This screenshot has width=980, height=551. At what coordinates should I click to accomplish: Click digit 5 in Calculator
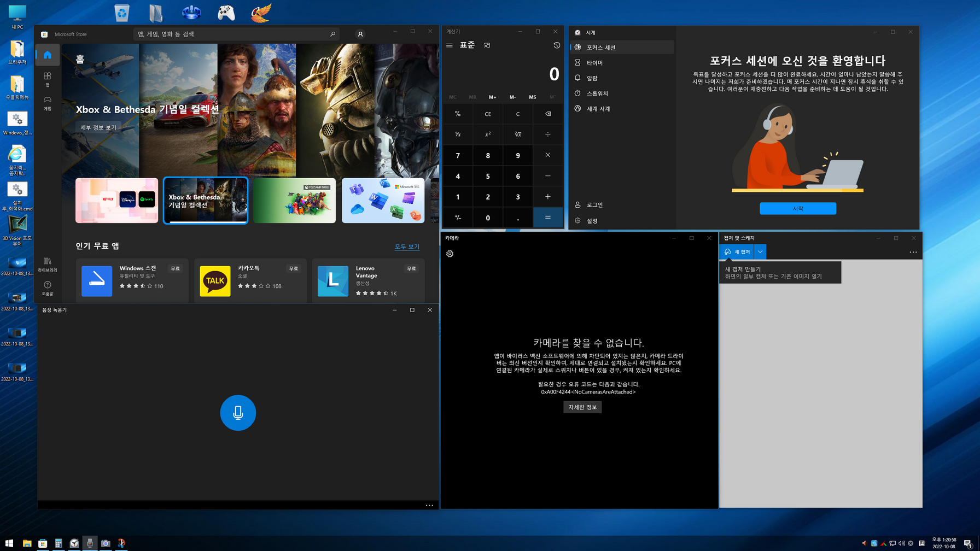pyautogui.click(x=488, y=176)
